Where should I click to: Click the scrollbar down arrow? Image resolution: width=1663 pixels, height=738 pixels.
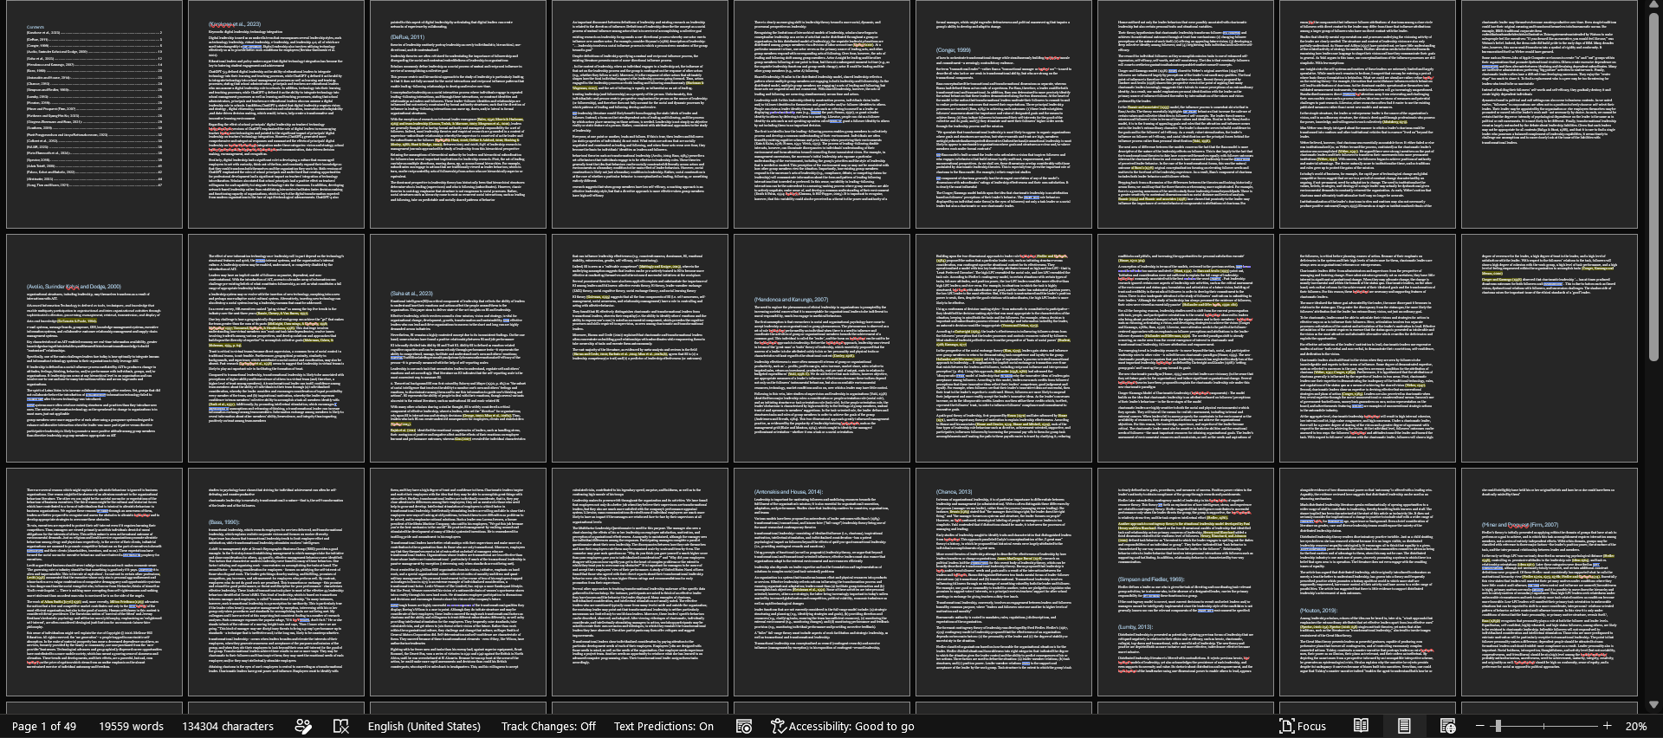point(1654,705)
